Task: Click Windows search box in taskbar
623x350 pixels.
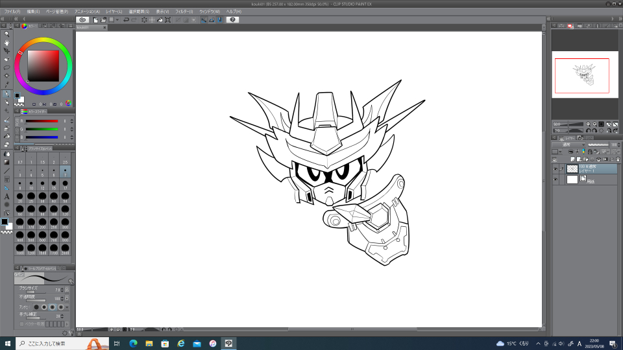Action: point(62,344)
